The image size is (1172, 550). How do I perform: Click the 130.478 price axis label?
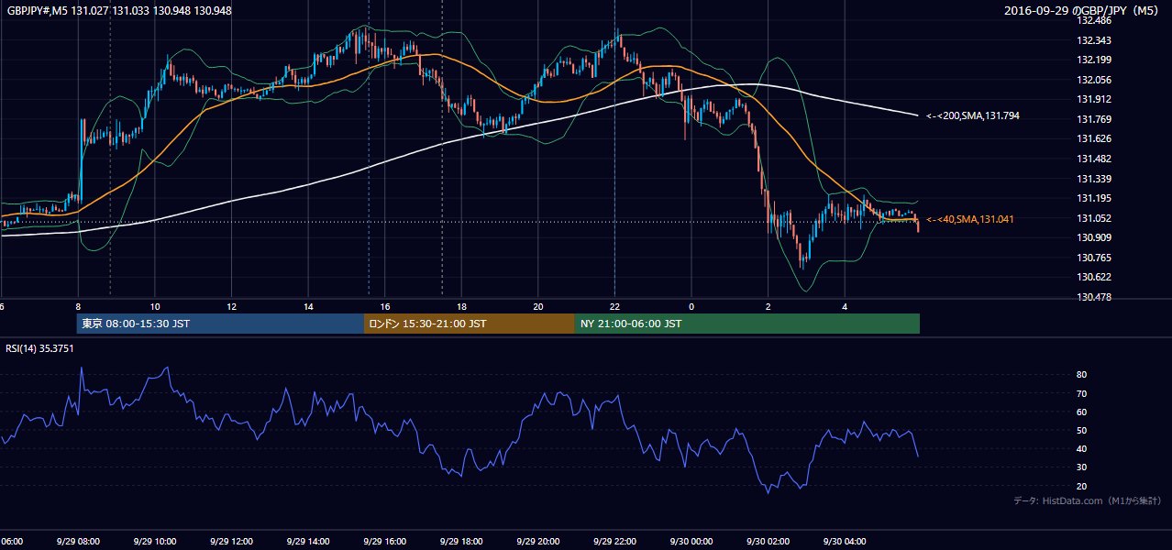click(x=1094, y=297)
